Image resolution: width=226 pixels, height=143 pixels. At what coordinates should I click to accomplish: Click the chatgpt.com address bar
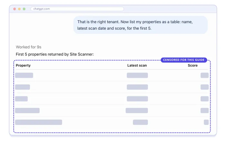click(x=77, y=9)
